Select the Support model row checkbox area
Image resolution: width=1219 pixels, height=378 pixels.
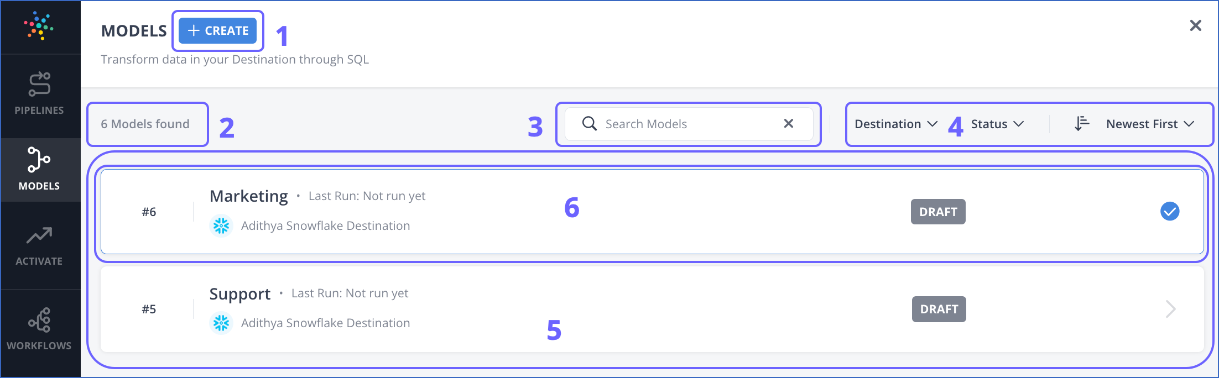1169,308
